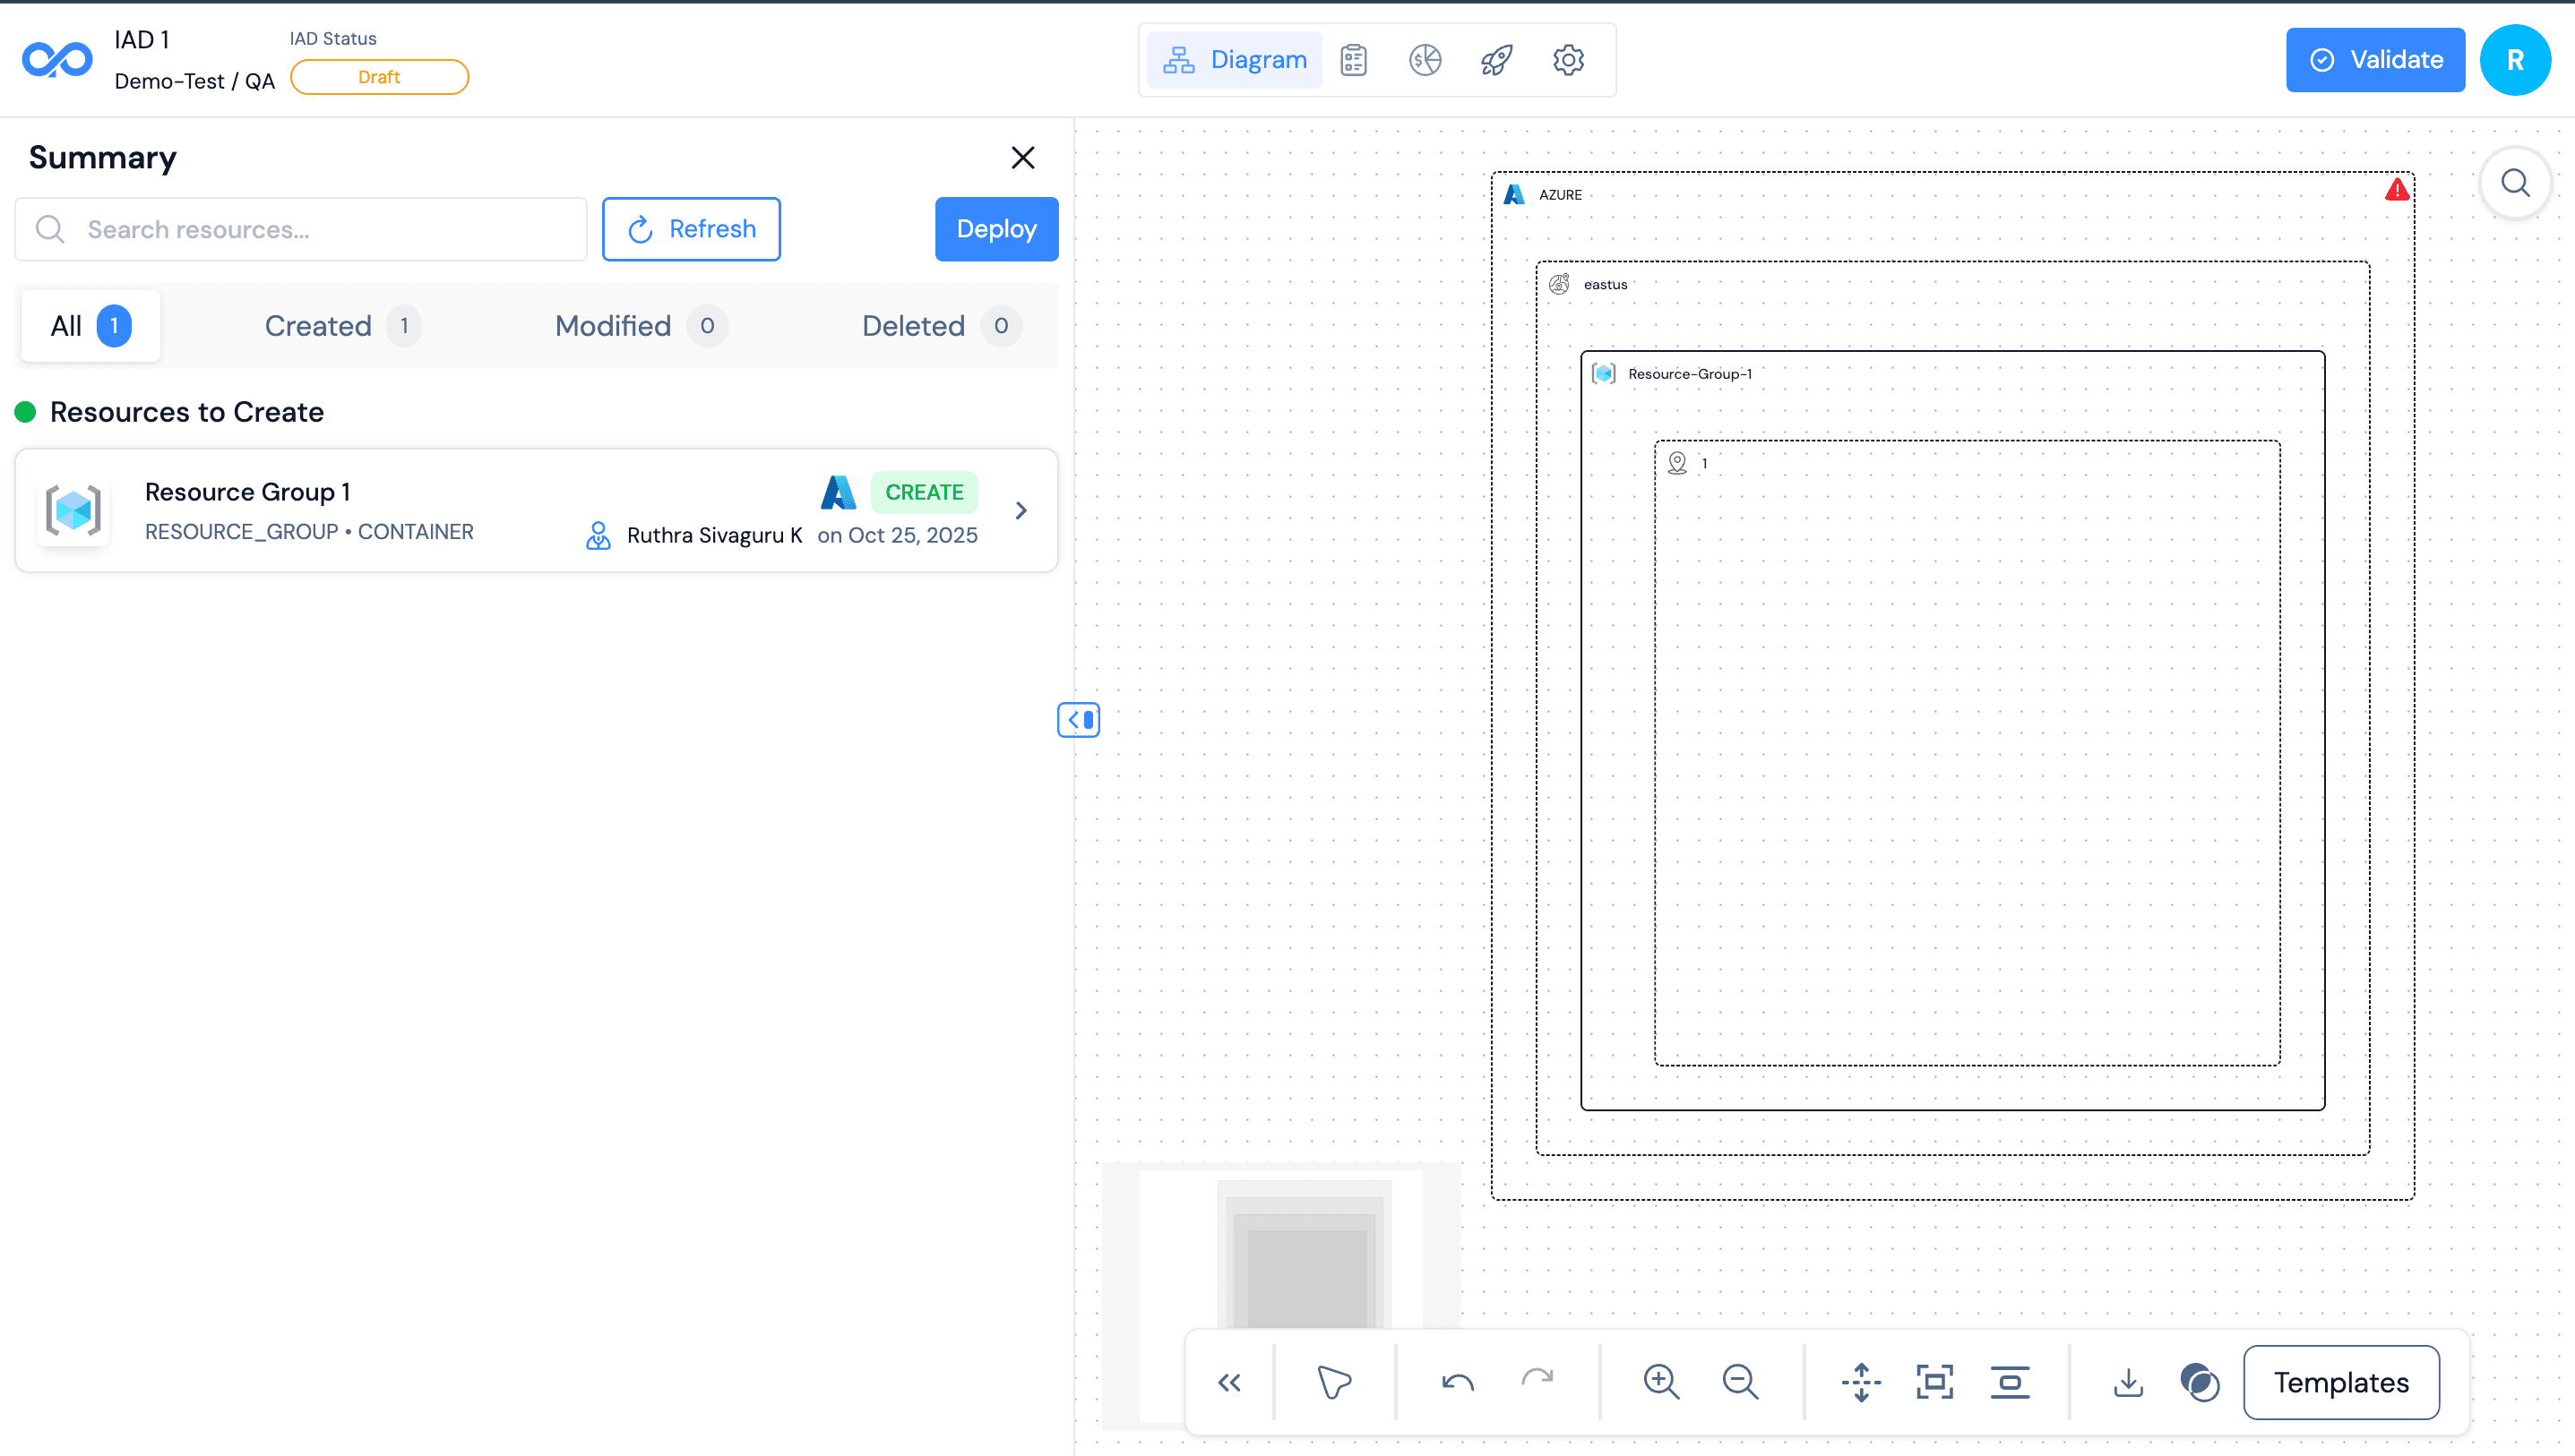
Task: Type in the Search resources field
Action: pyautogui.click(x=300, y=229)
